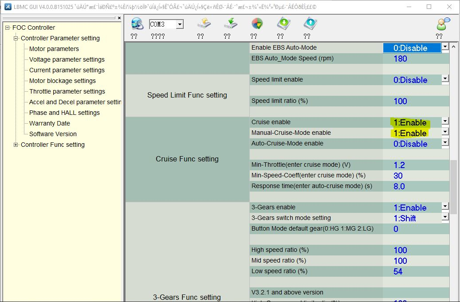Open the Cruise enable dropdown
The height and width of the screenshot is (302, 460).
pos(445,121)
